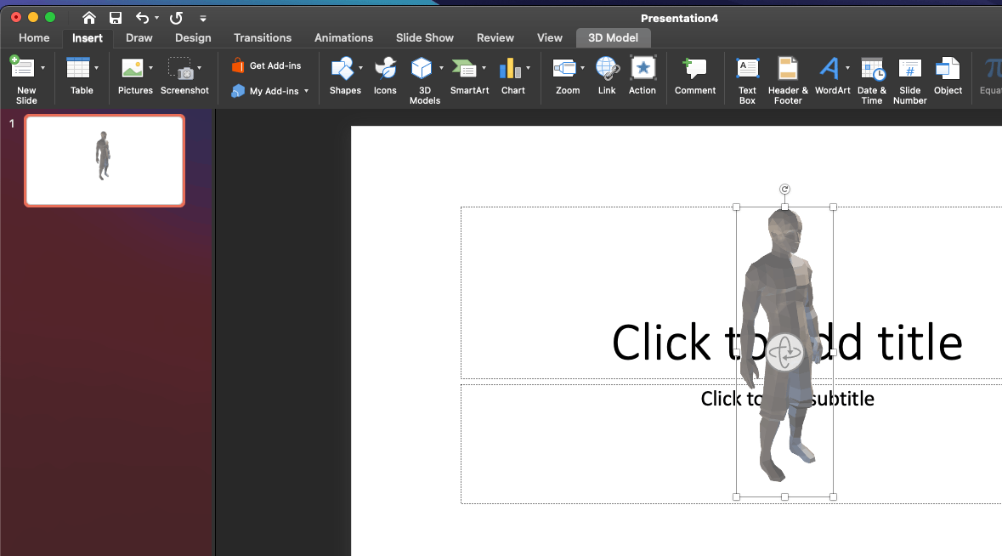Open the Shapes gallery
This screenshot has width=1002, height=556.
pos(342,68)
